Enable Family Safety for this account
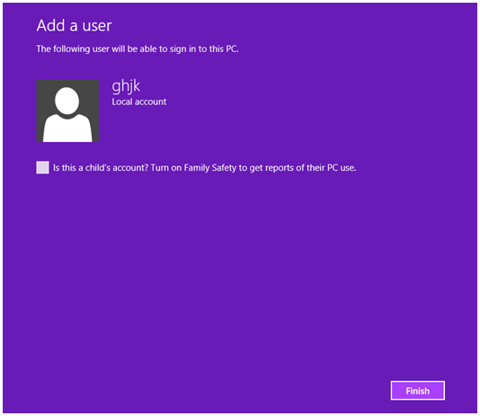 (42, 167)
